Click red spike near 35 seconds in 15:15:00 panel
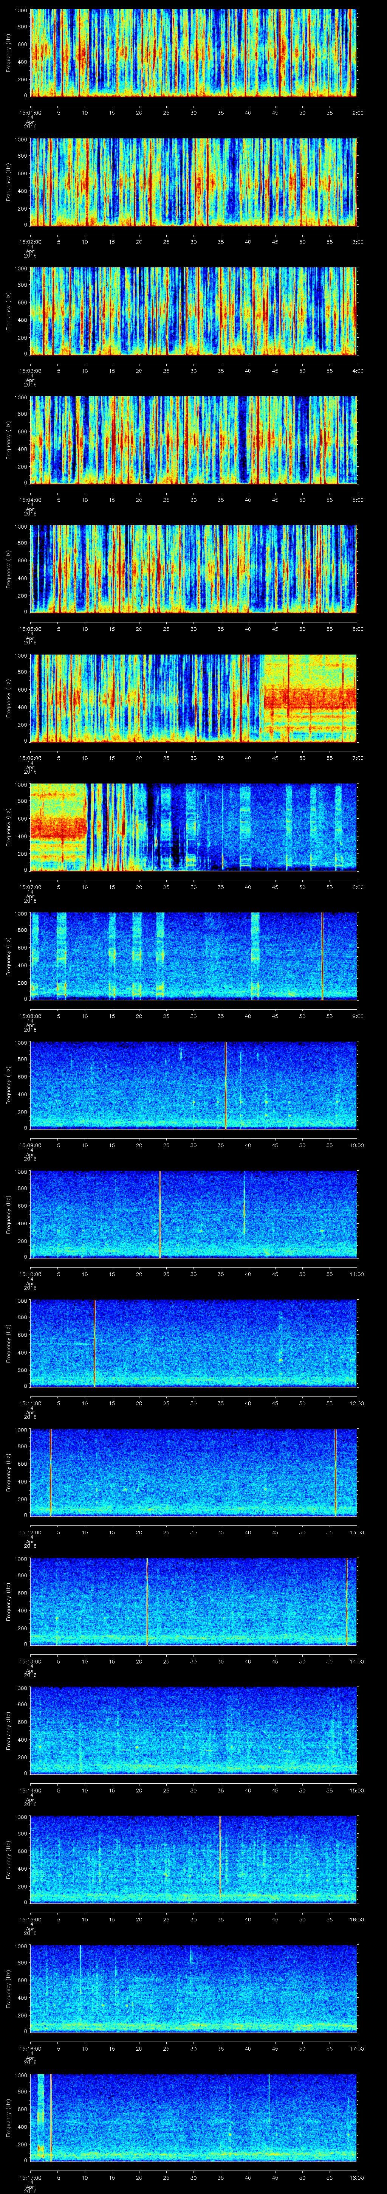Image resolution: width=387 pixels, height=2194 pixels. [220, 1859]
